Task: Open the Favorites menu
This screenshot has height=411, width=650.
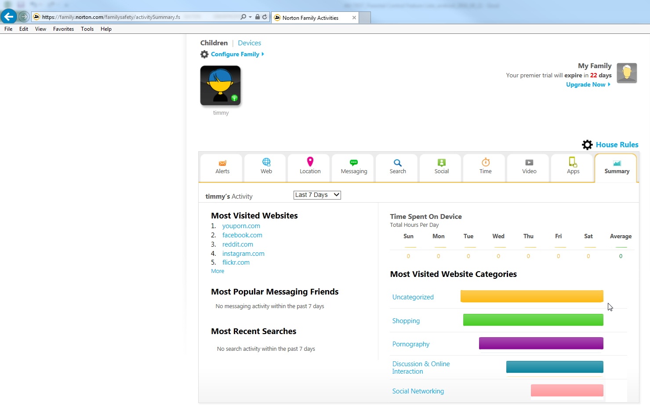Action: (x=63, y=29)
